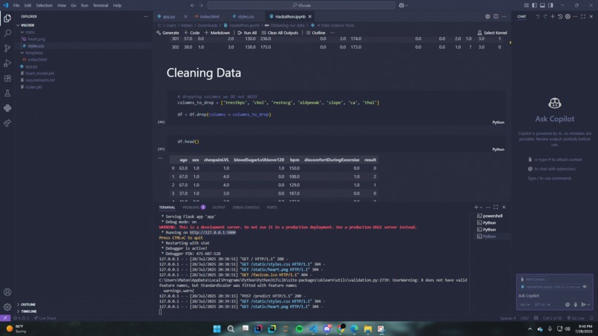Open the Run and Debug view
598x336 pixels.
coord(7,63)
